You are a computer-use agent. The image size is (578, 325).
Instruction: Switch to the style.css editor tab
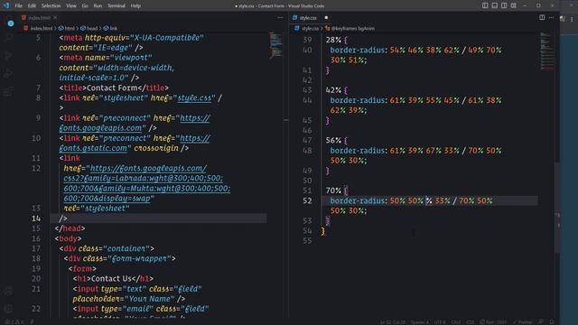308,18
